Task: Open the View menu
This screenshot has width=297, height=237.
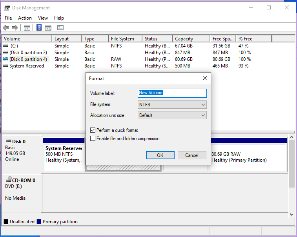Action: pos(43,18)
